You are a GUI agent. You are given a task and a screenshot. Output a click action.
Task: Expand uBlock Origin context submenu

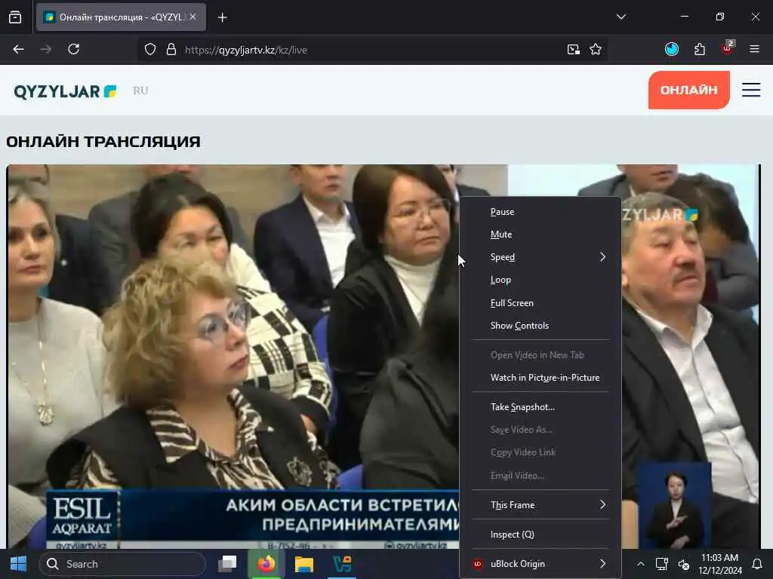point(540,564)
